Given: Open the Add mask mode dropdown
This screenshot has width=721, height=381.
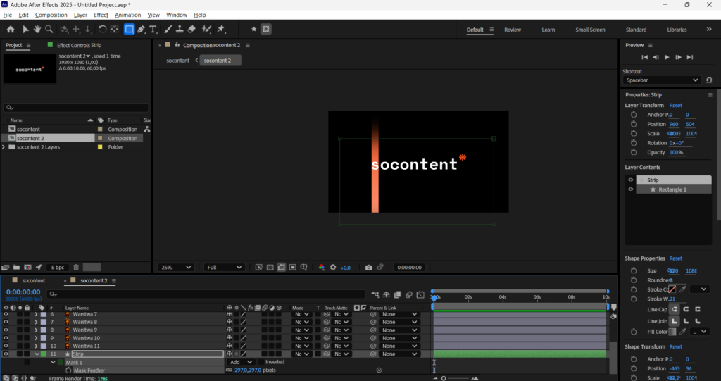Looking at the screenshot, I should (x=241, y=362).
